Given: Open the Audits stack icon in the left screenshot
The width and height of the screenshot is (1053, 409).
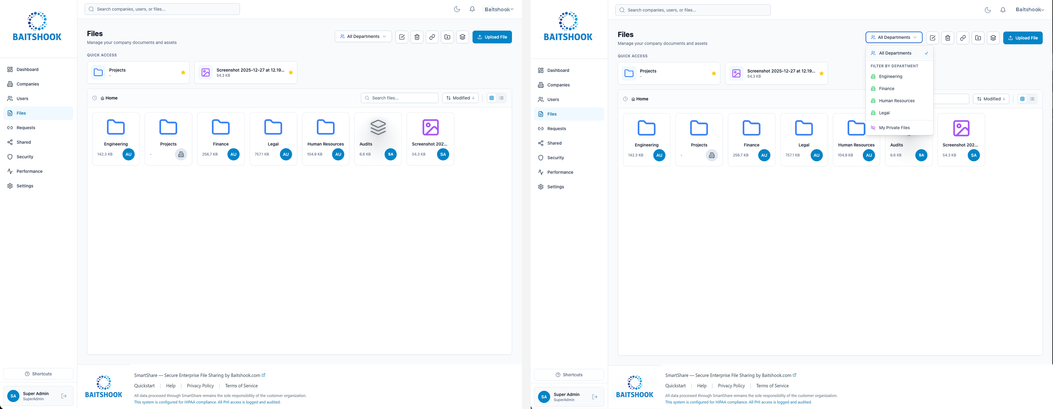Looking at the screenshot, I should (378, 128).
